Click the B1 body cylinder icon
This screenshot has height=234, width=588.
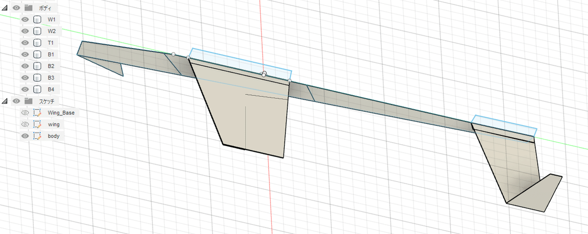pyautogui.click(x=37, y=54)
